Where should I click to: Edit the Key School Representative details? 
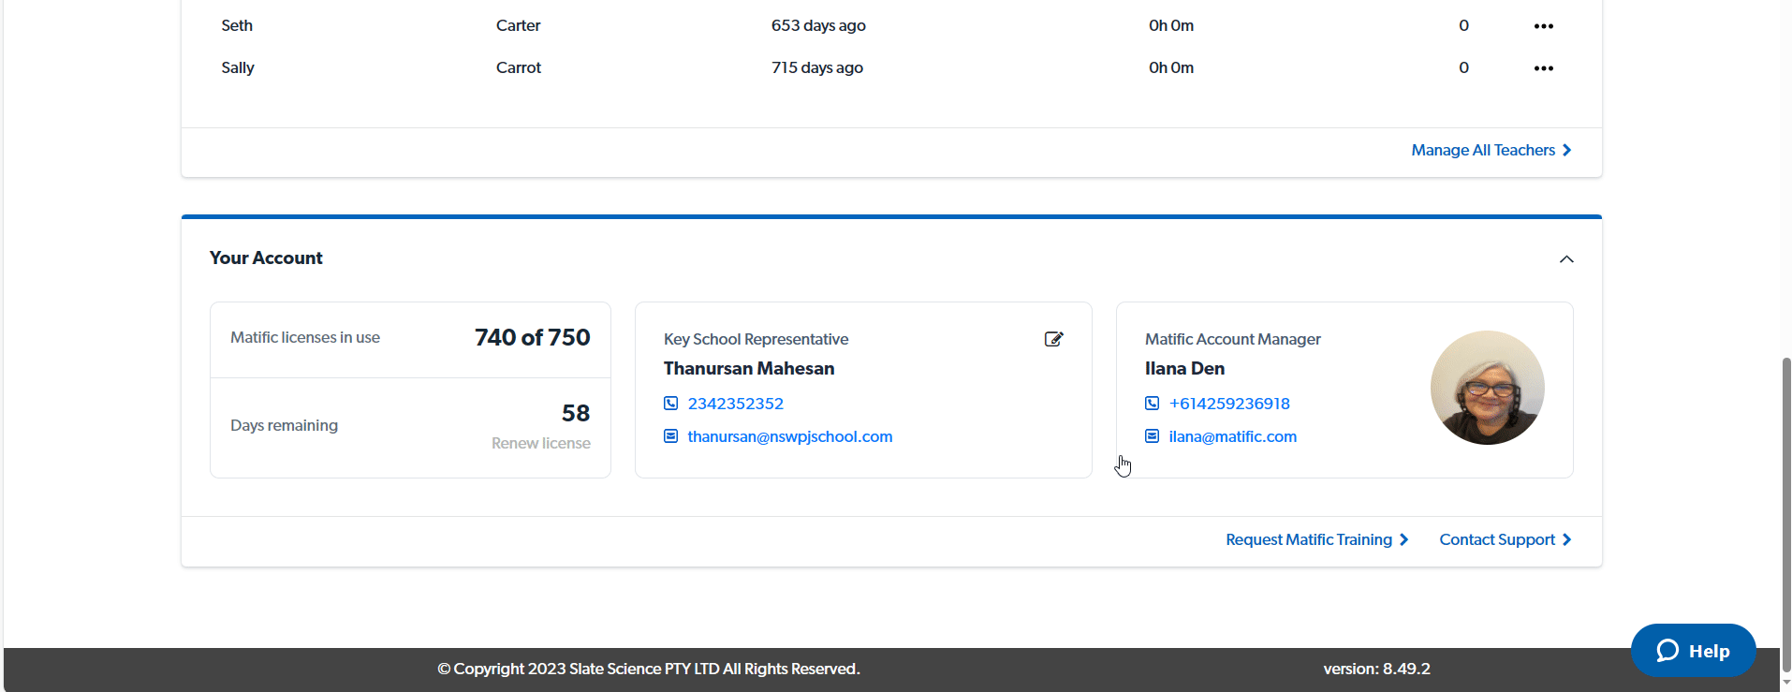[x=1053, y=339]
